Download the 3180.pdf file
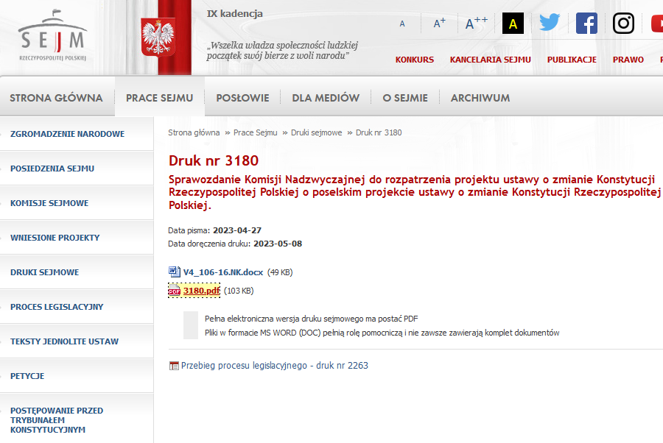663x443 pixels. coord(201,291)
